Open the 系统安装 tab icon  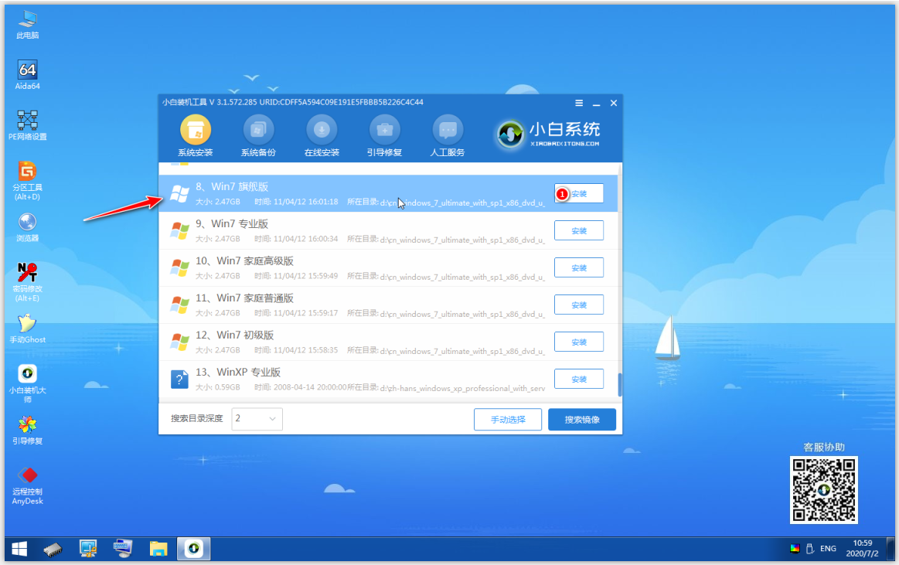[x=196, y=130]
